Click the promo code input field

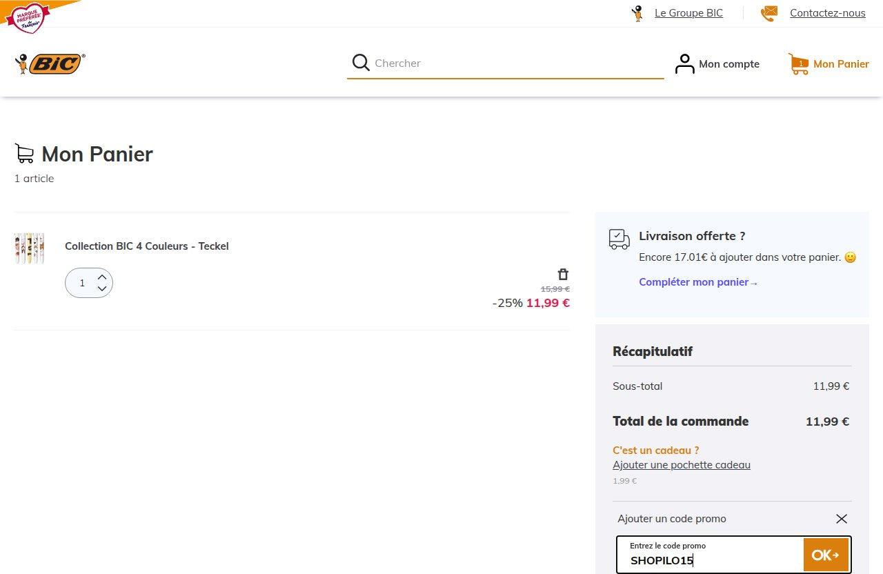click(710, 555)
